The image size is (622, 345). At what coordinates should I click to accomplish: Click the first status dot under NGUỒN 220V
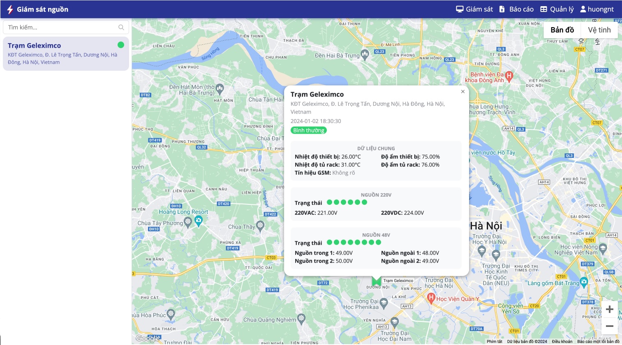click(x=330, y=202)
